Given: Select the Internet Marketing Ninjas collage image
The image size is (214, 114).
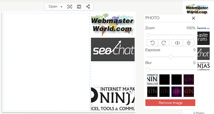Looking at the screenshot, I should click(113, 99).
